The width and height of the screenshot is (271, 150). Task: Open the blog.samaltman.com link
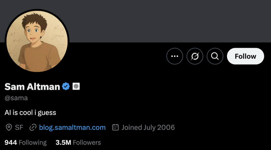tap(72, 128)
